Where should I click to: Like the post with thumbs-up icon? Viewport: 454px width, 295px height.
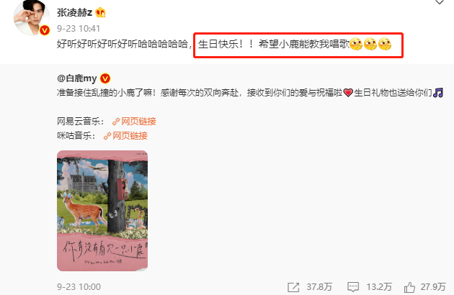[x=410, y=287]
